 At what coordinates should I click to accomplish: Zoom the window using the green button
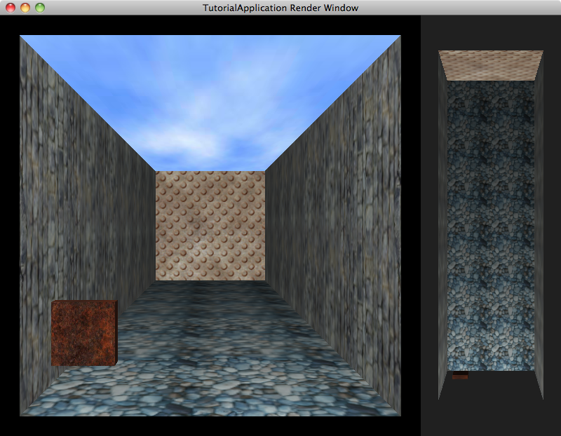pos(39,8)
